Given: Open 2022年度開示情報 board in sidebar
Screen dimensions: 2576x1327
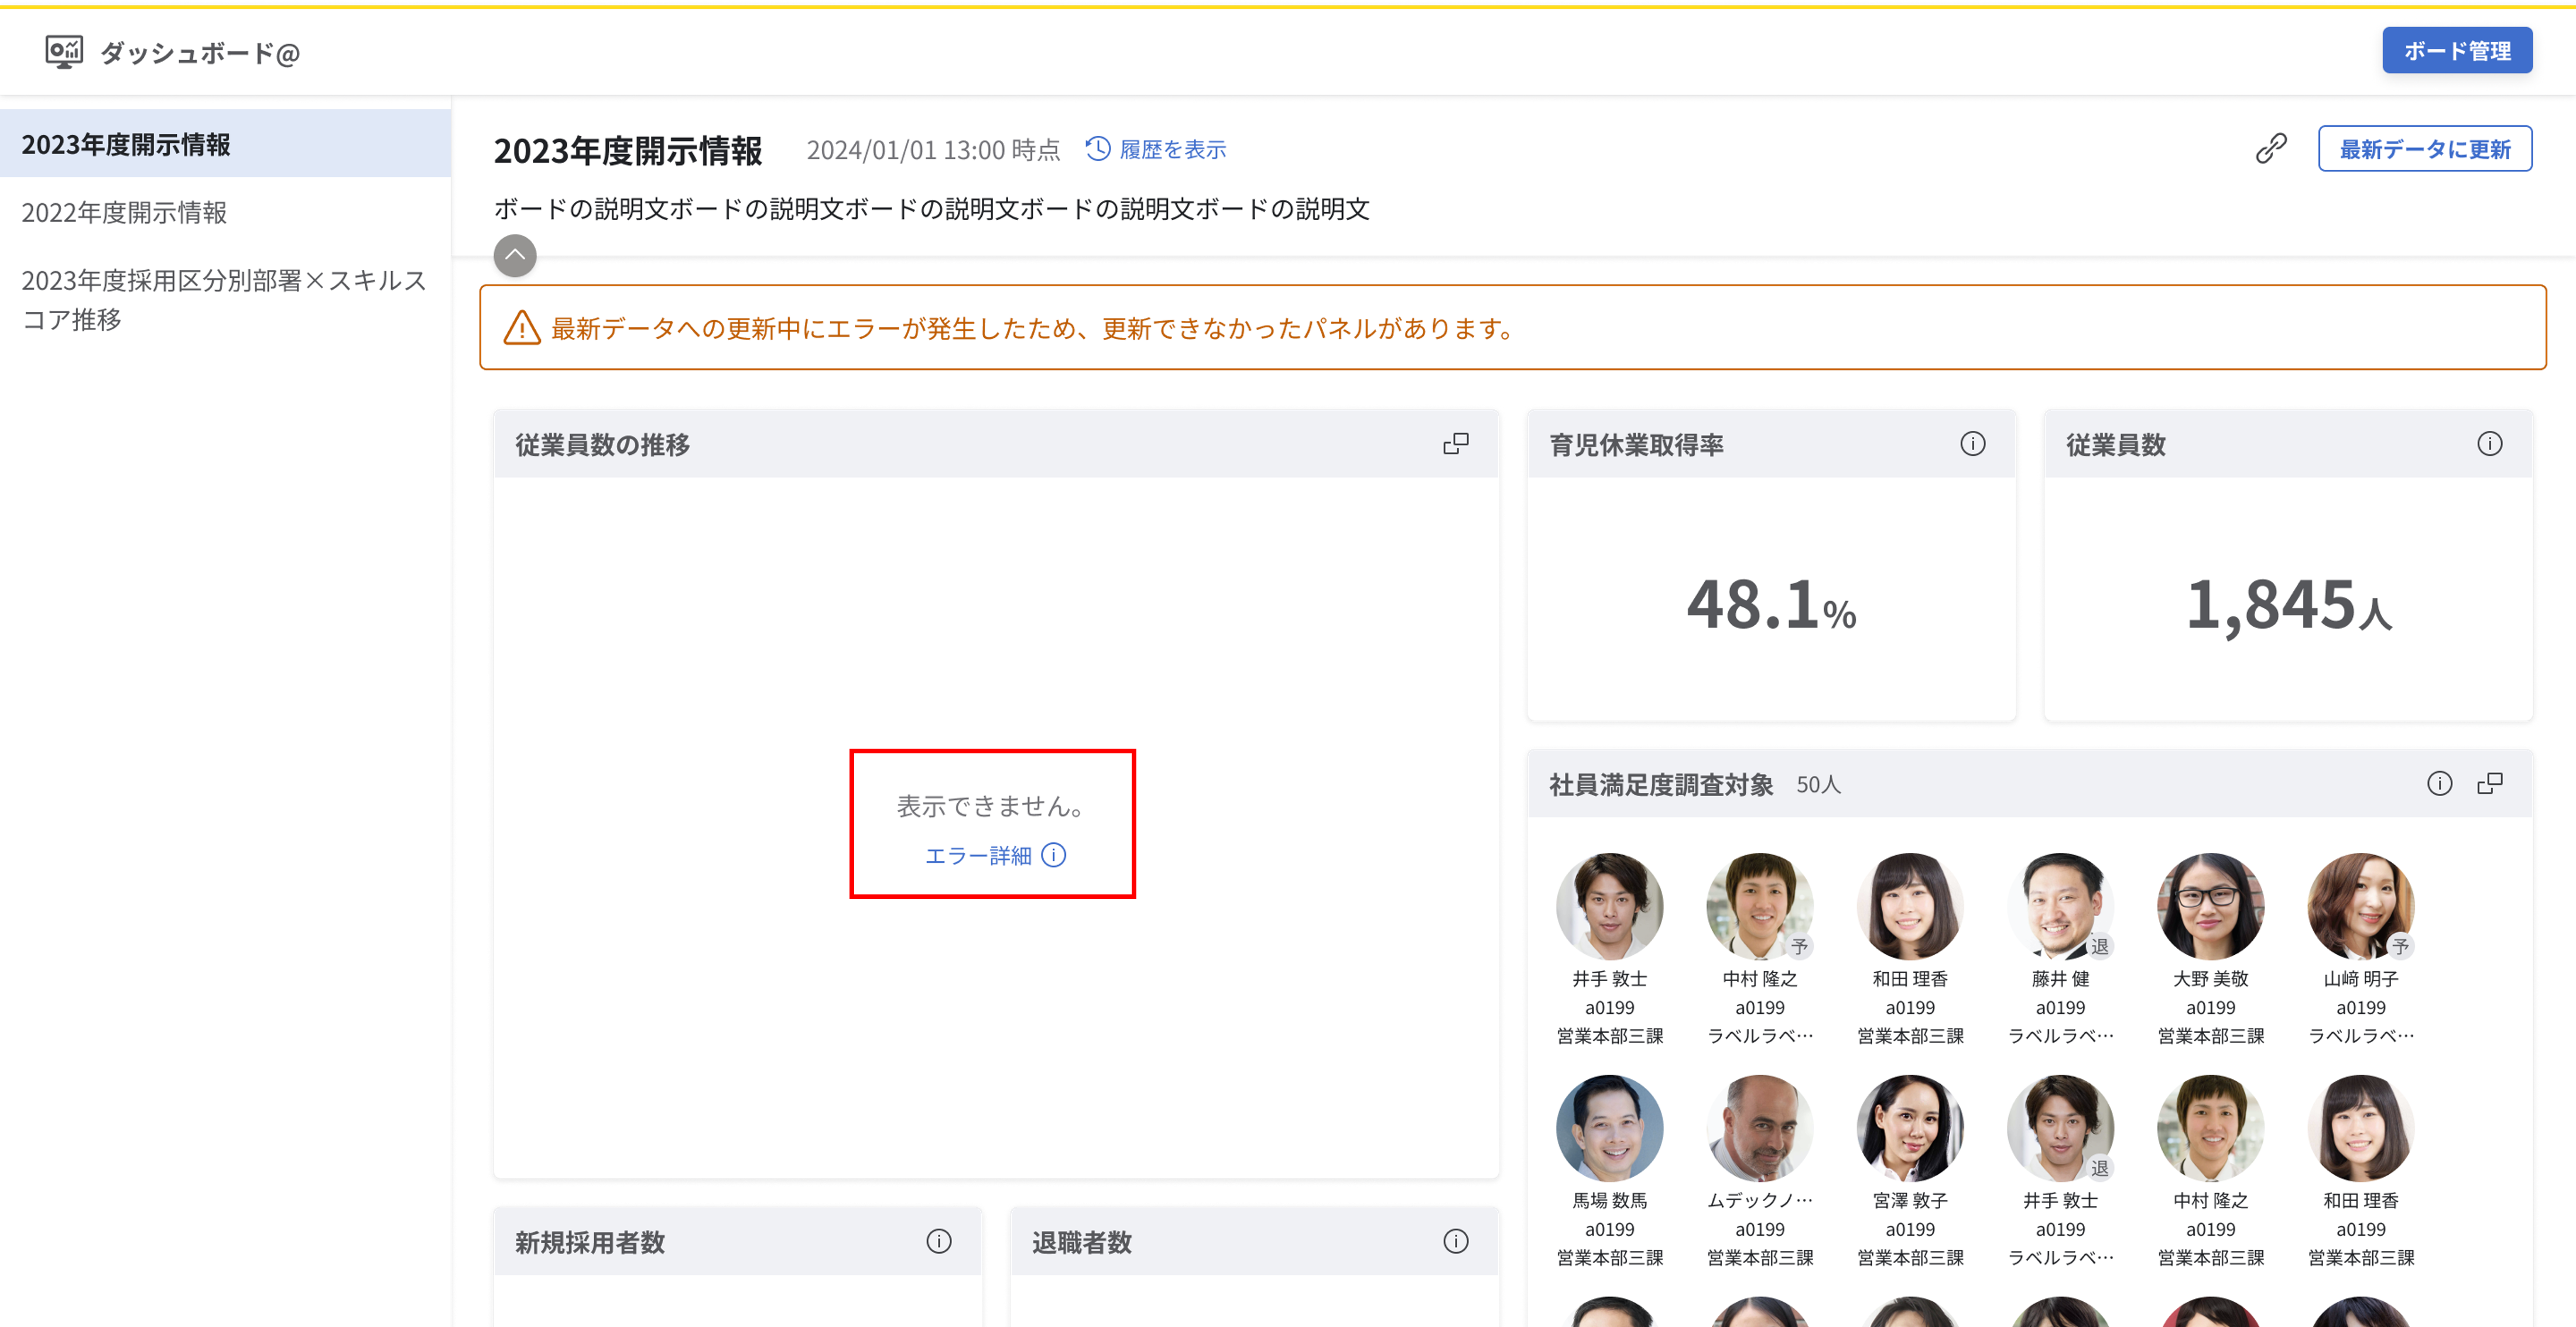Looking at the screenshot, I should [x=225, y=212].
